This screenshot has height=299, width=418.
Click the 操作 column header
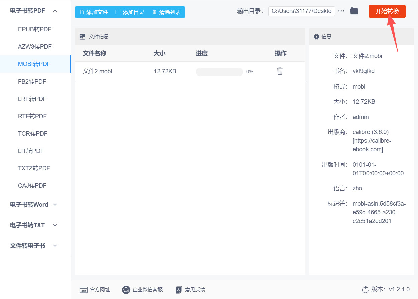click(x=281, y=53)
